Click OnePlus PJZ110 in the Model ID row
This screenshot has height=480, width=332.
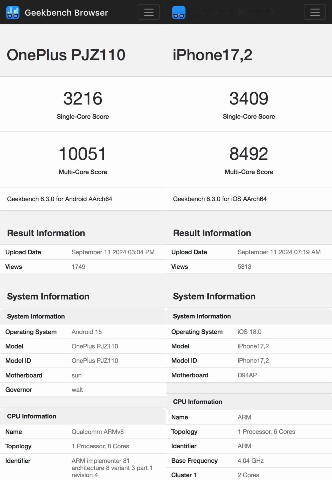95,361
